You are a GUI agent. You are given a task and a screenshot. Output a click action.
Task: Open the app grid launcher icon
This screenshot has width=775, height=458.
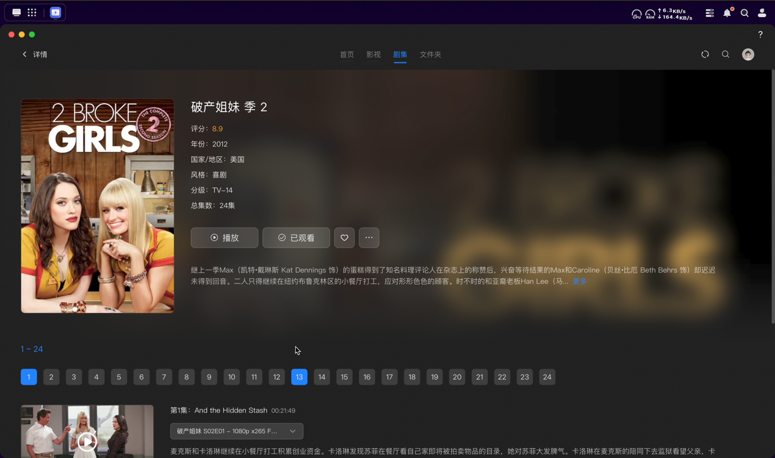pos(32,12)
